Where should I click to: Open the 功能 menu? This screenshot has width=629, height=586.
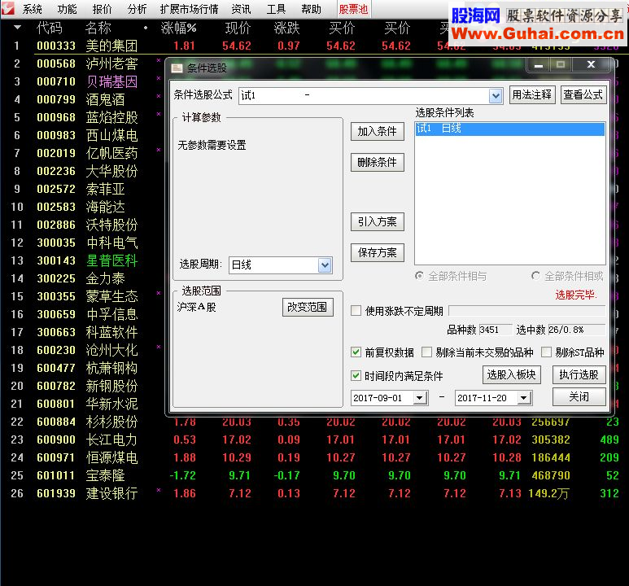point(67,9)
